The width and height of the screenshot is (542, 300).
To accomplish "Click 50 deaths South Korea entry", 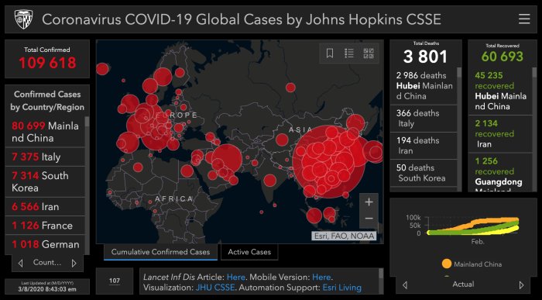I will 424,173.
